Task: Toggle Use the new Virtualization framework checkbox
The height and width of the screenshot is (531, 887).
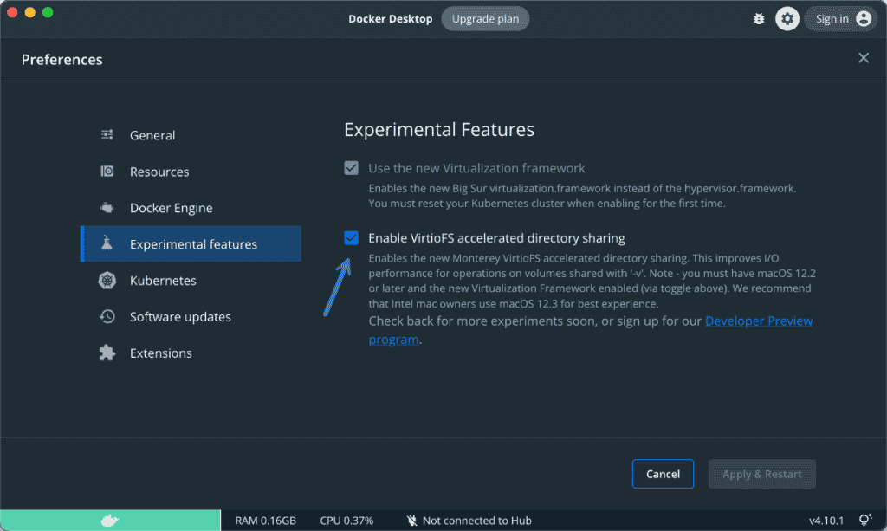Action: pyautogui.click(x=352, y=168)
